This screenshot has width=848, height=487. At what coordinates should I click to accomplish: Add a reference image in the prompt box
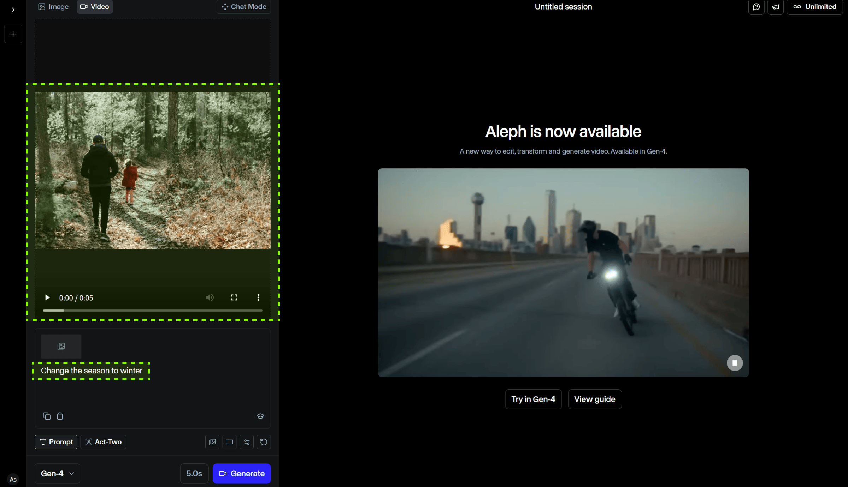[61, 346]
